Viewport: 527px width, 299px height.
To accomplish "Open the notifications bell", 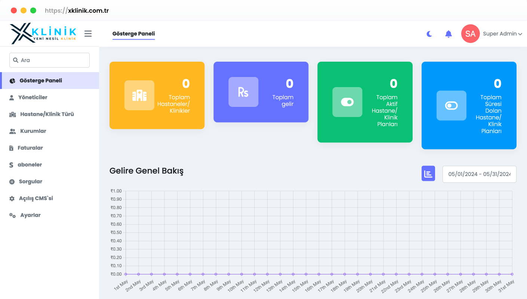I will tap(449, 34).
